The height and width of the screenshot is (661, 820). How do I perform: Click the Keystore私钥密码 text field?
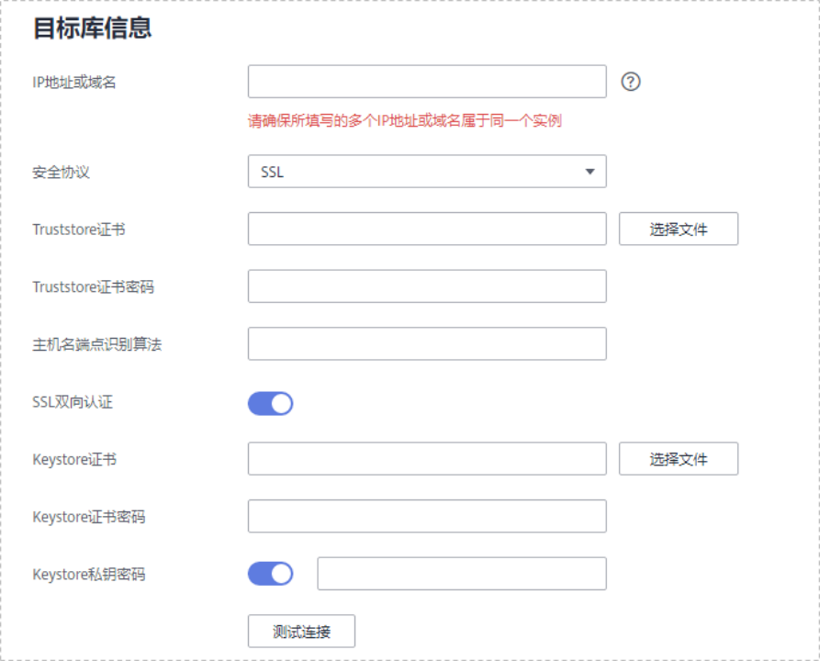click(x=462, y=574)
